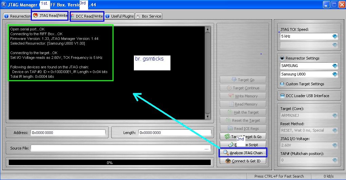
Task: Click the Read ICE Regs button
Action: [x=243, y=129]
